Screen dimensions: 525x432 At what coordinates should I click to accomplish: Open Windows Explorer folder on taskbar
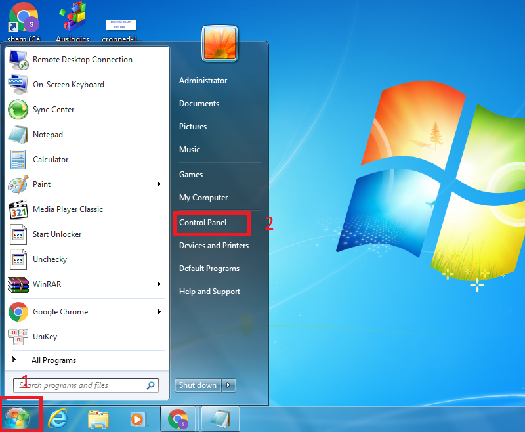(98, 418)
